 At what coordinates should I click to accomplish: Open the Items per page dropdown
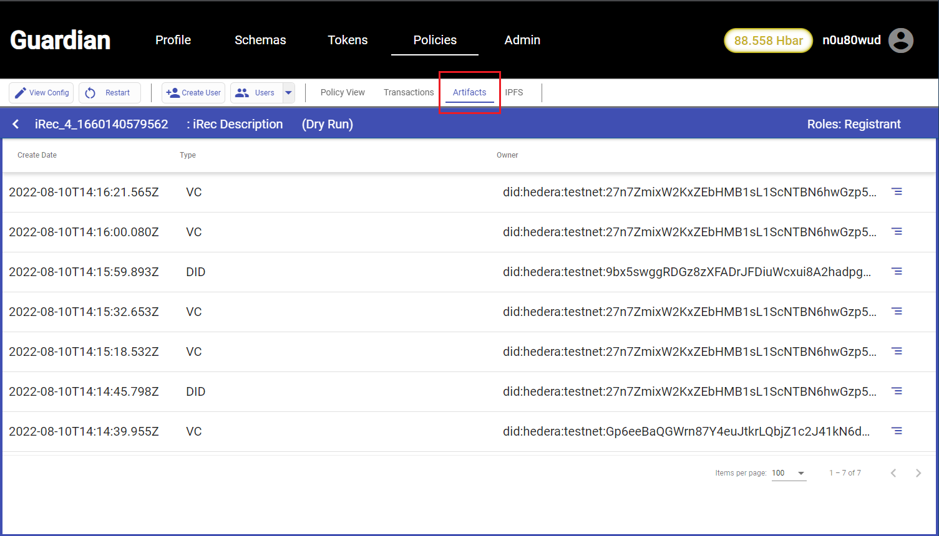point(789,473)
